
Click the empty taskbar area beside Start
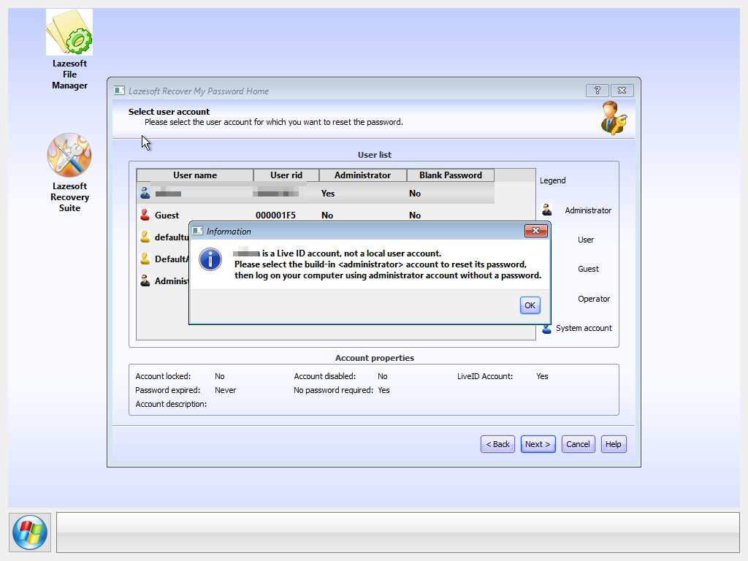pos(398,533)
